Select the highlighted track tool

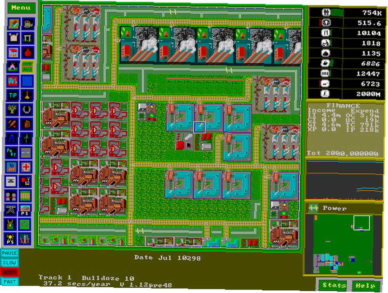click(x=28, y=67)
